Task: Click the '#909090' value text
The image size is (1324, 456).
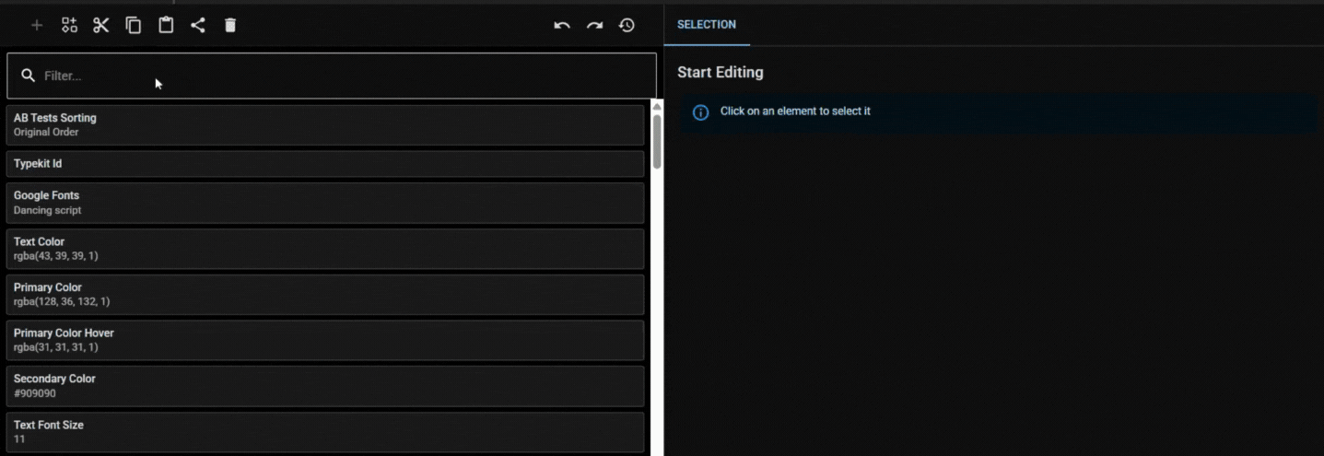Action: pyautogui.click(x=35, y=393)
